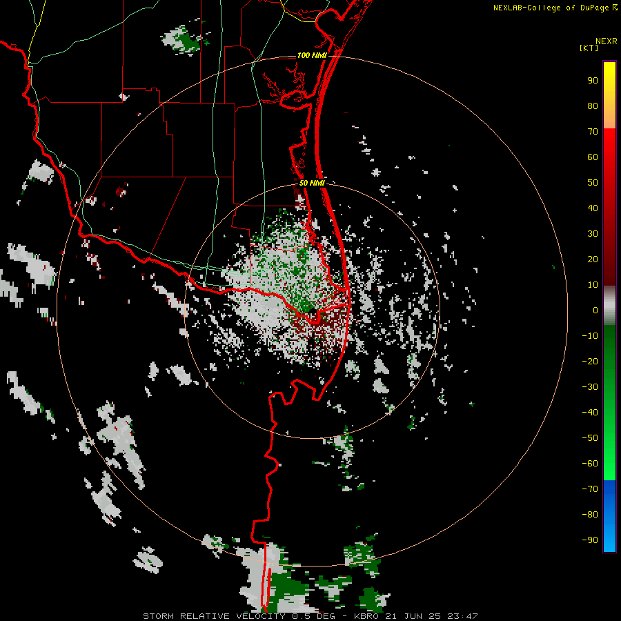Click the -20 value on the velocity scale
621x621 pixels.
click(590, 362)
